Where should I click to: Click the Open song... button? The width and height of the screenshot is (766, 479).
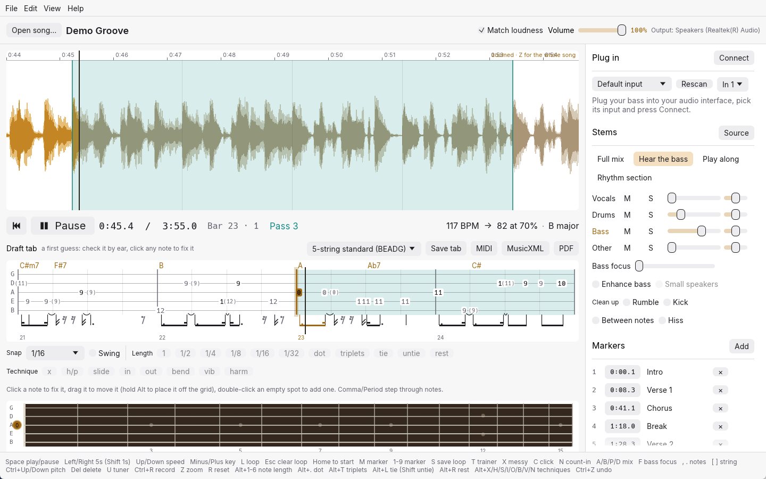tap(34, 30)
